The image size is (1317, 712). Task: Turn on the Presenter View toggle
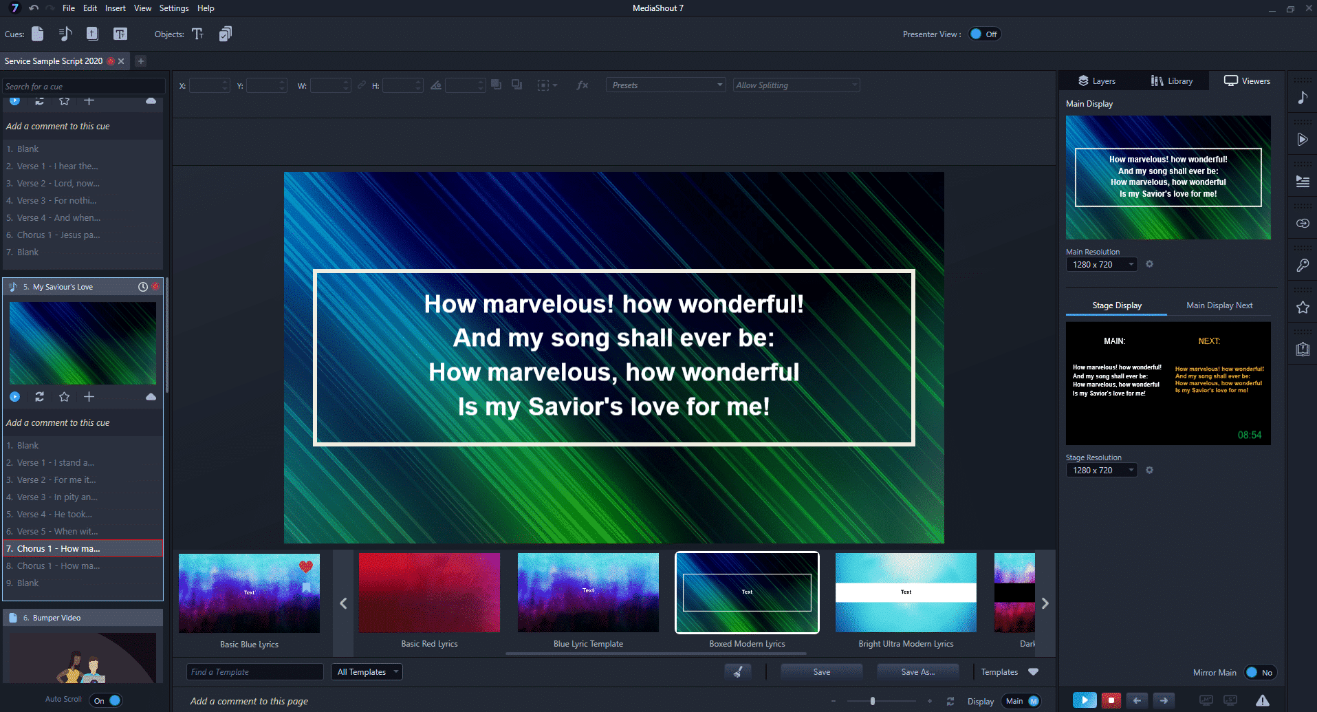(x=984, y=34)
